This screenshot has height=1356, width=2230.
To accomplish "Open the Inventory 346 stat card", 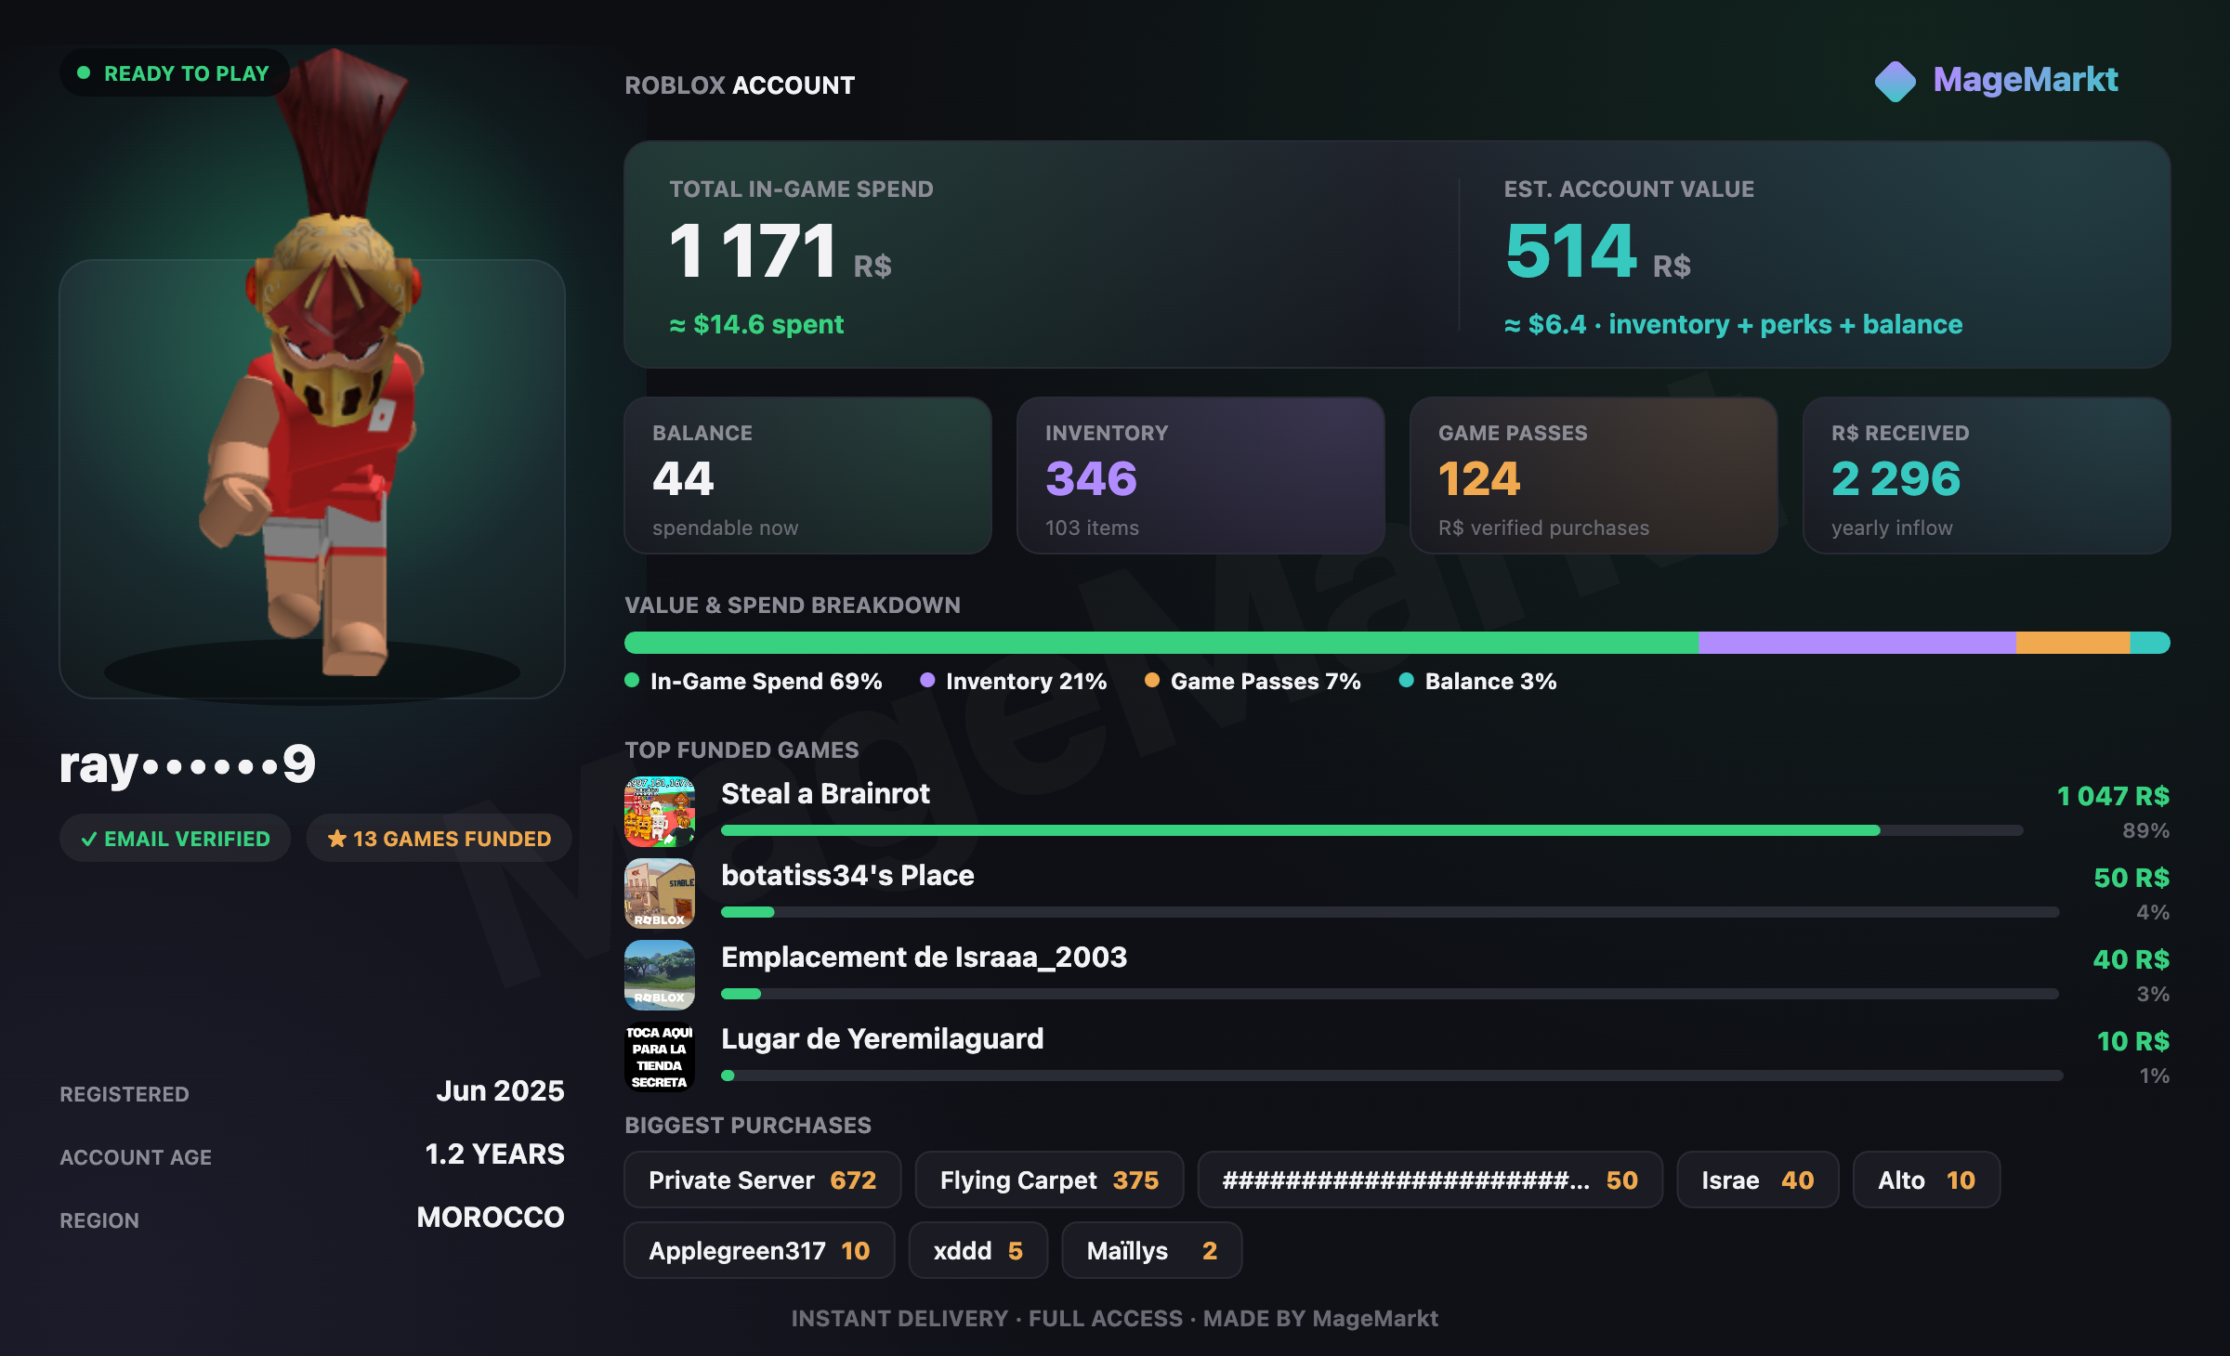I will tap(1201, 476).
